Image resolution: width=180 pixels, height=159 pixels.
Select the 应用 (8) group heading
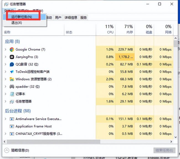(12, 42)
